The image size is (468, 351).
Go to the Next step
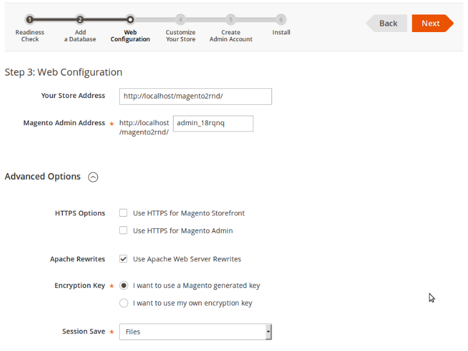tap(432, 24)
